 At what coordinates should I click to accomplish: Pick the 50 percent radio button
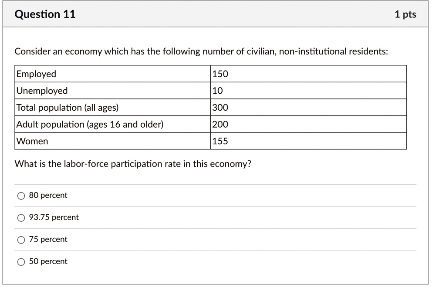(21, 262)
